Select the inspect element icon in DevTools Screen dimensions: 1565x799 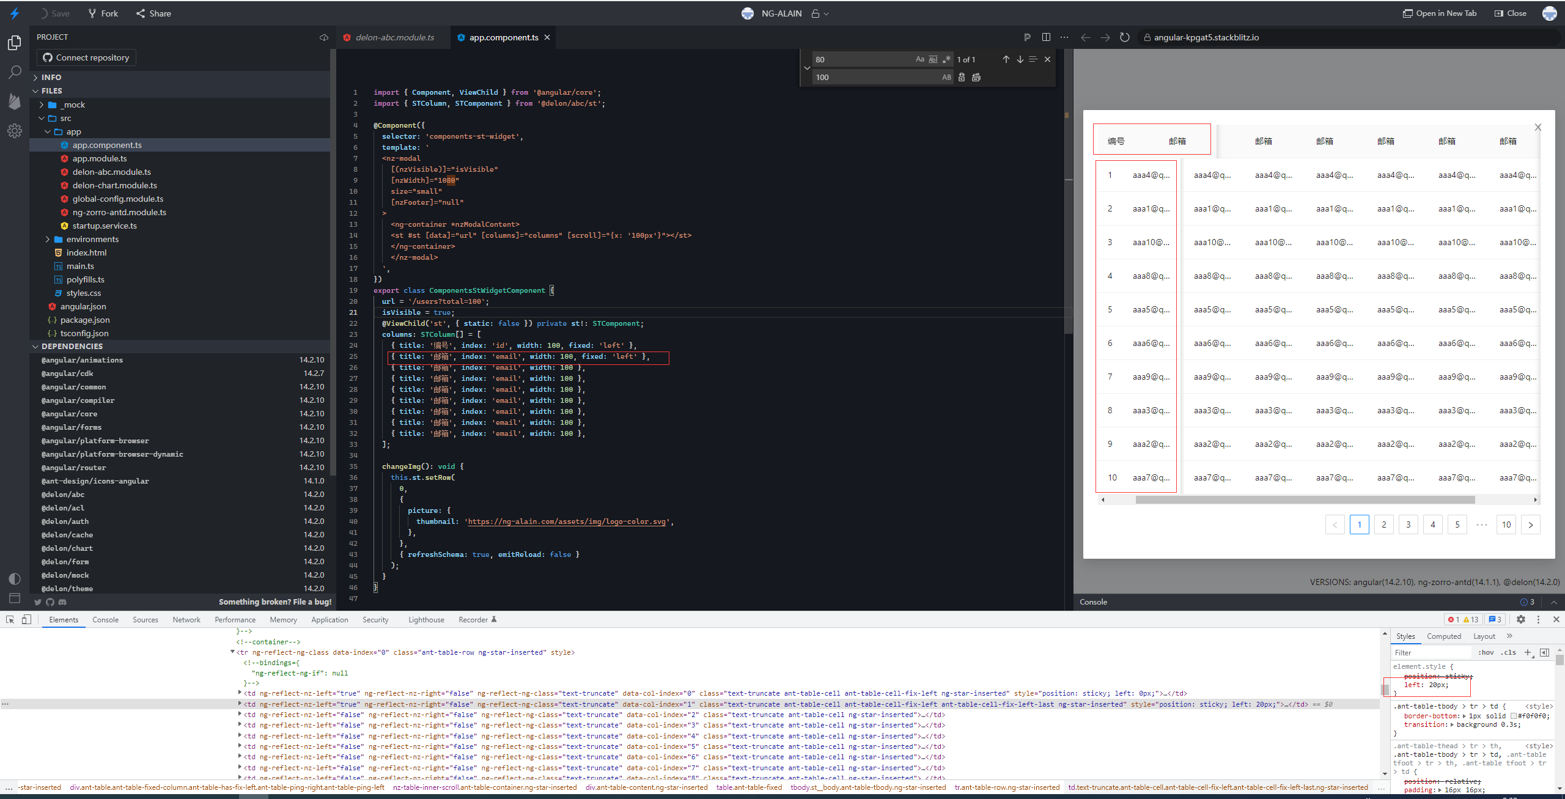pos(9,619)
